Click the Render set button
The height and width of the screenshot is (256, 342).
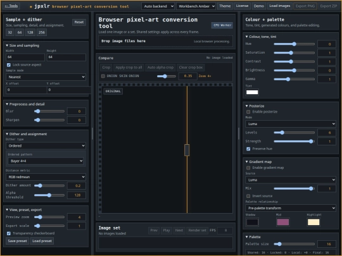click(x=197, y=230)
